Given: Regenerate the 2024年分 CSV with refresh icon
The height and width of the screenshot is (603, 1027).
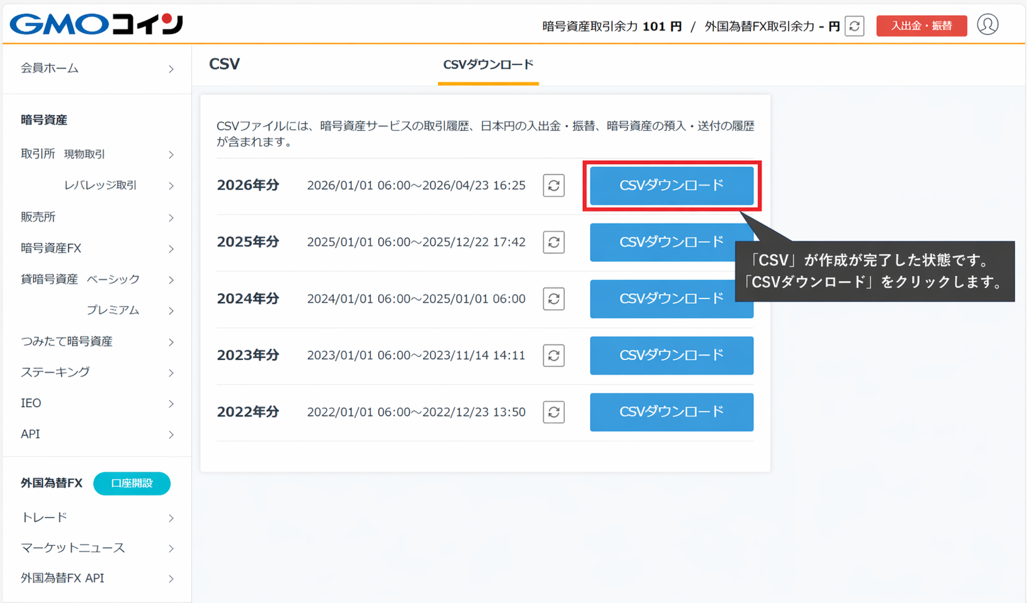Looking at the screenshot, I should click(553, 299).
